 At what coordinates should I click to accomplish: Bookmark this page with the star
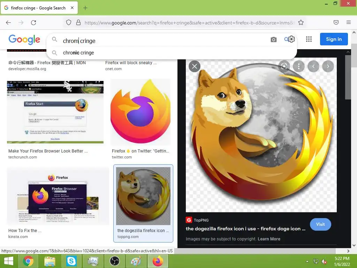[301, 22]
